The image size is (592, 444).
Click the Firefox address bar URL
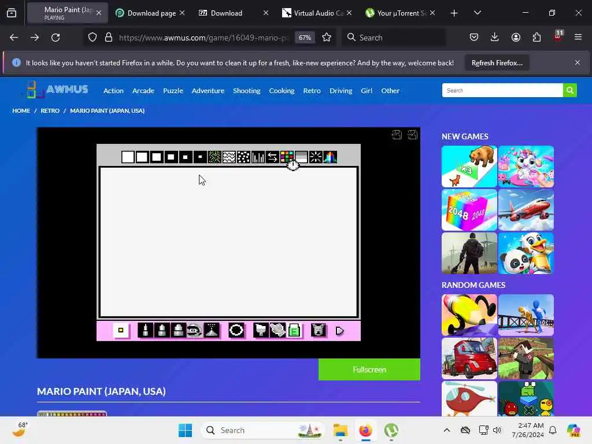pos(204,38)
